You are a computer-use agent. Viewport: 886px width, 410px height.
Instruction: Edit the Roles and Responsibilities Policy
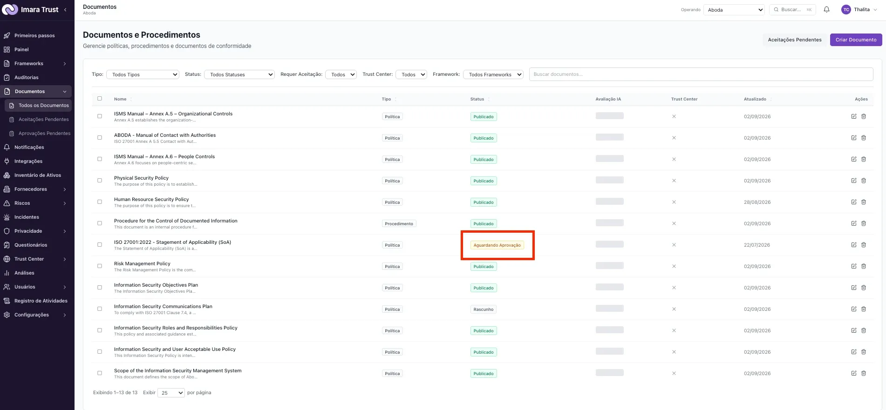coord(854,330)
